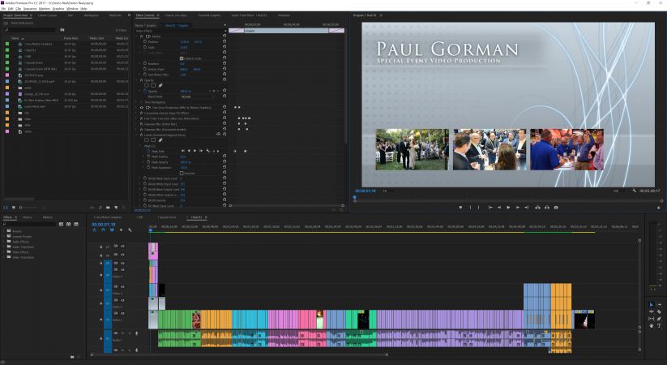Toggle the Uniform Scale checkbox
The height and width of the screenshot is (365, 667).
tap(183, 58)
